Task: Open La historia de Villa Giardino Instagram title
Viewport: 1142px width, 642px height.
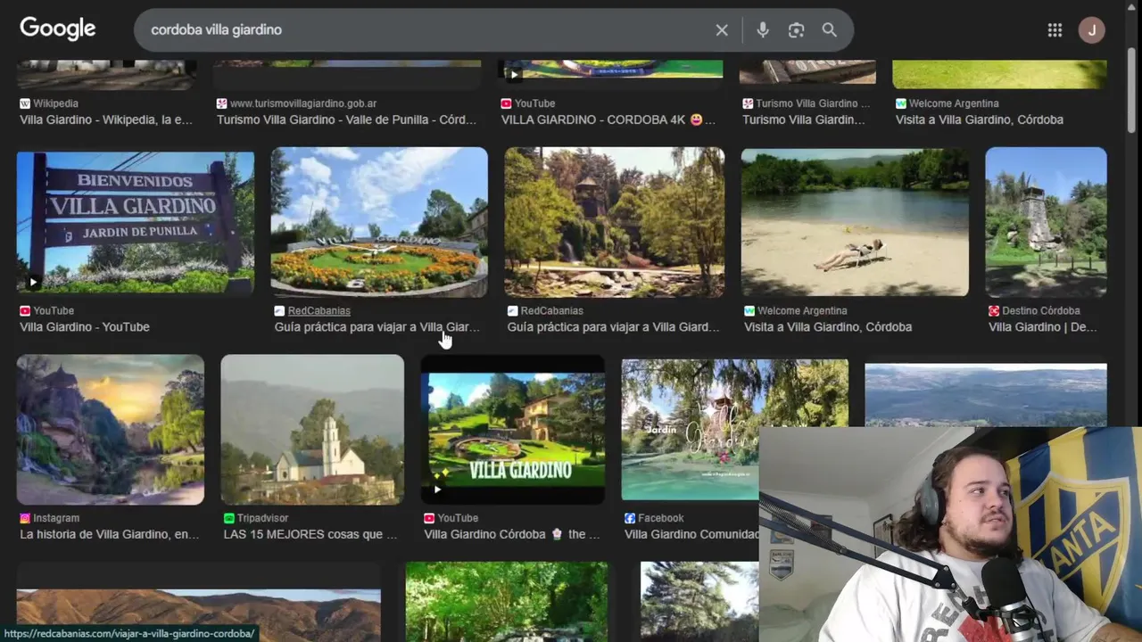Action: 110,534
